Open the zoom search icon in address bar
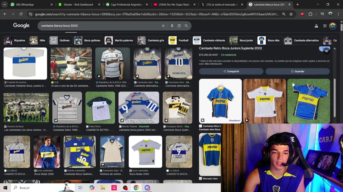 [284, 14]
